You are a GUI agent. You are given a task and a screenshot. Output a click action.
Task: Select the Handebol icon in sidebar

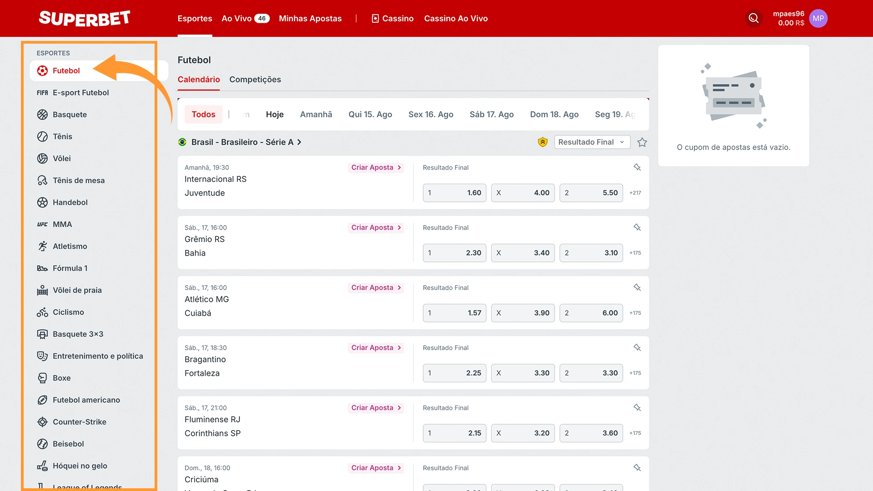(x=42, y=202)
